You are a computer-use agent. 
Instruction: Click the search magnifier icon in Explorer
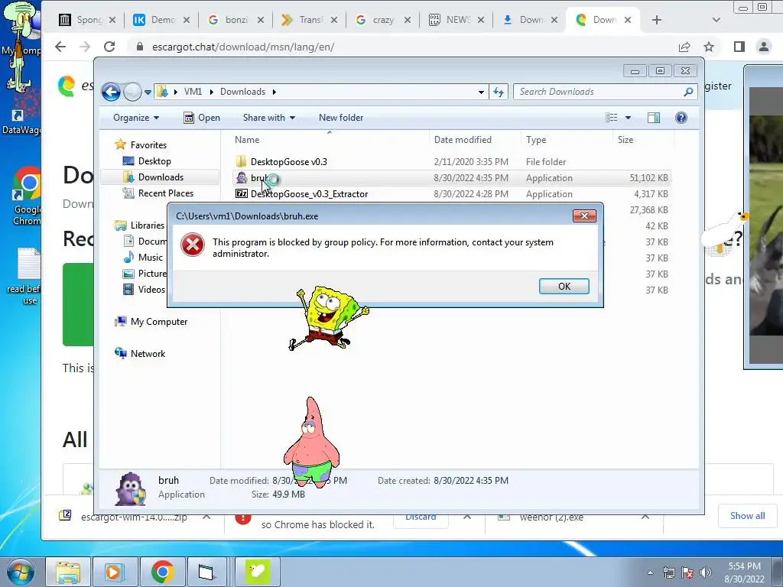tap(689, 92)
